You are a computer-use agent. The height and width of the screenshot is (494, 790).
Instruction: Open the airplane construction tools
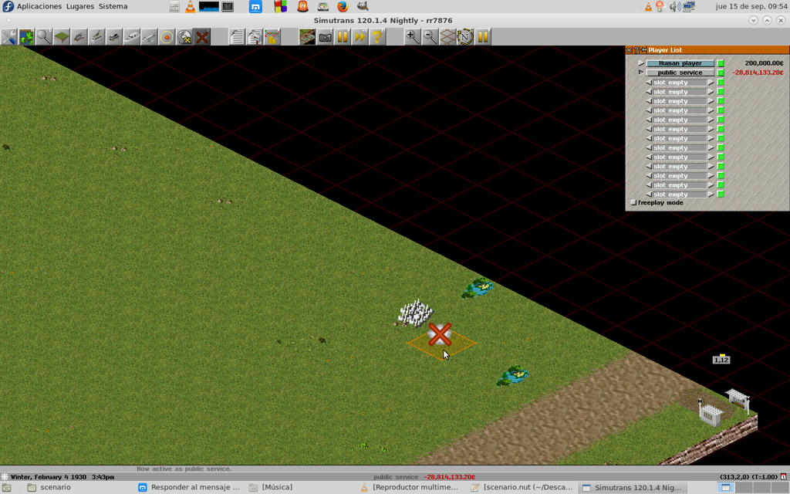[x=149, y=37]
